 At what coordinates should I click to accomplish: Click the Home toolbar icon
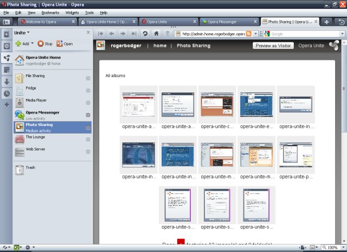coord(156,34)
